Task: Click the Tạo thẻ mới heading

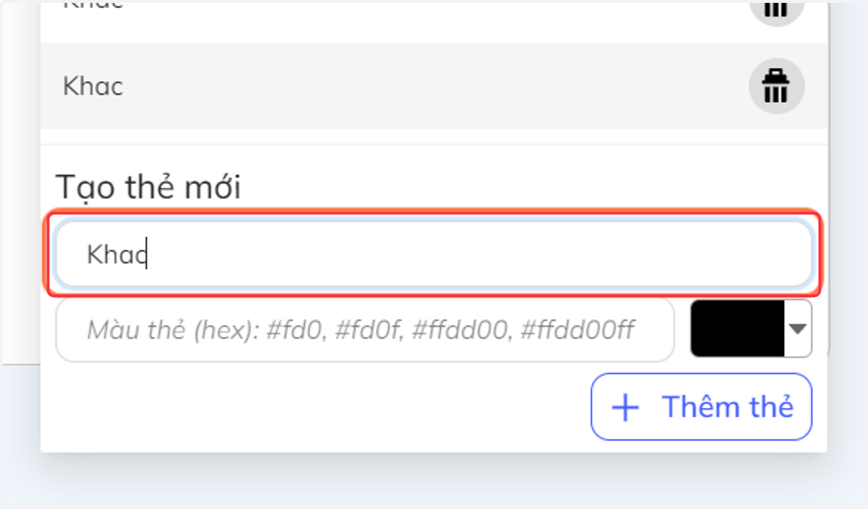Action: pyautogui.click(x=148, y=187)
